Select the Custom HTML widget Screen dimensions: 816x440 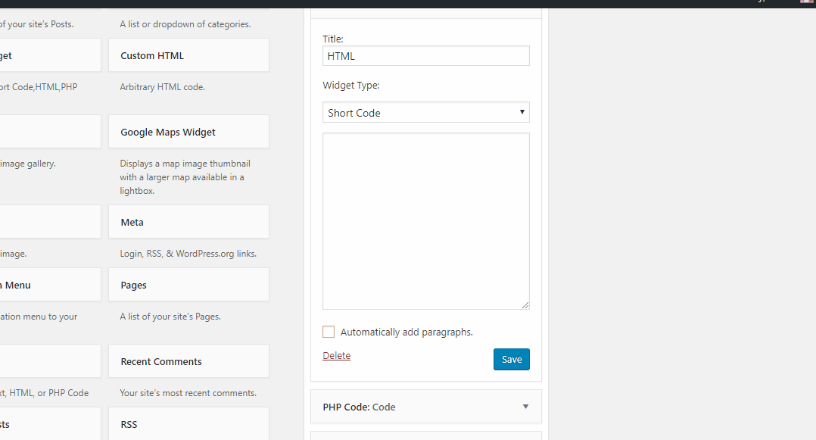point(188,55)
